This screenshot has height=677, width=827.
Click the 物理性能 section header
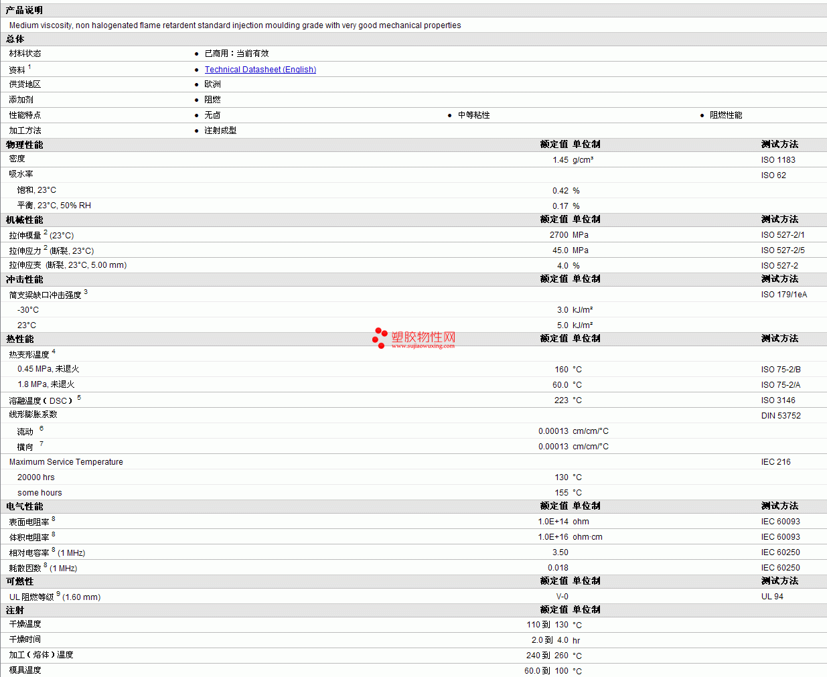[24, 145]
